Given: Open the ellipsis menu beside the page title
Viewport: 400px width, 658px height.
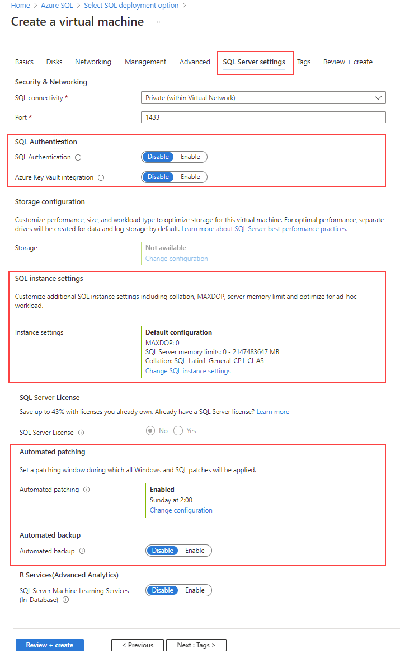Looking at the screenshot, I should pos(159,21).
